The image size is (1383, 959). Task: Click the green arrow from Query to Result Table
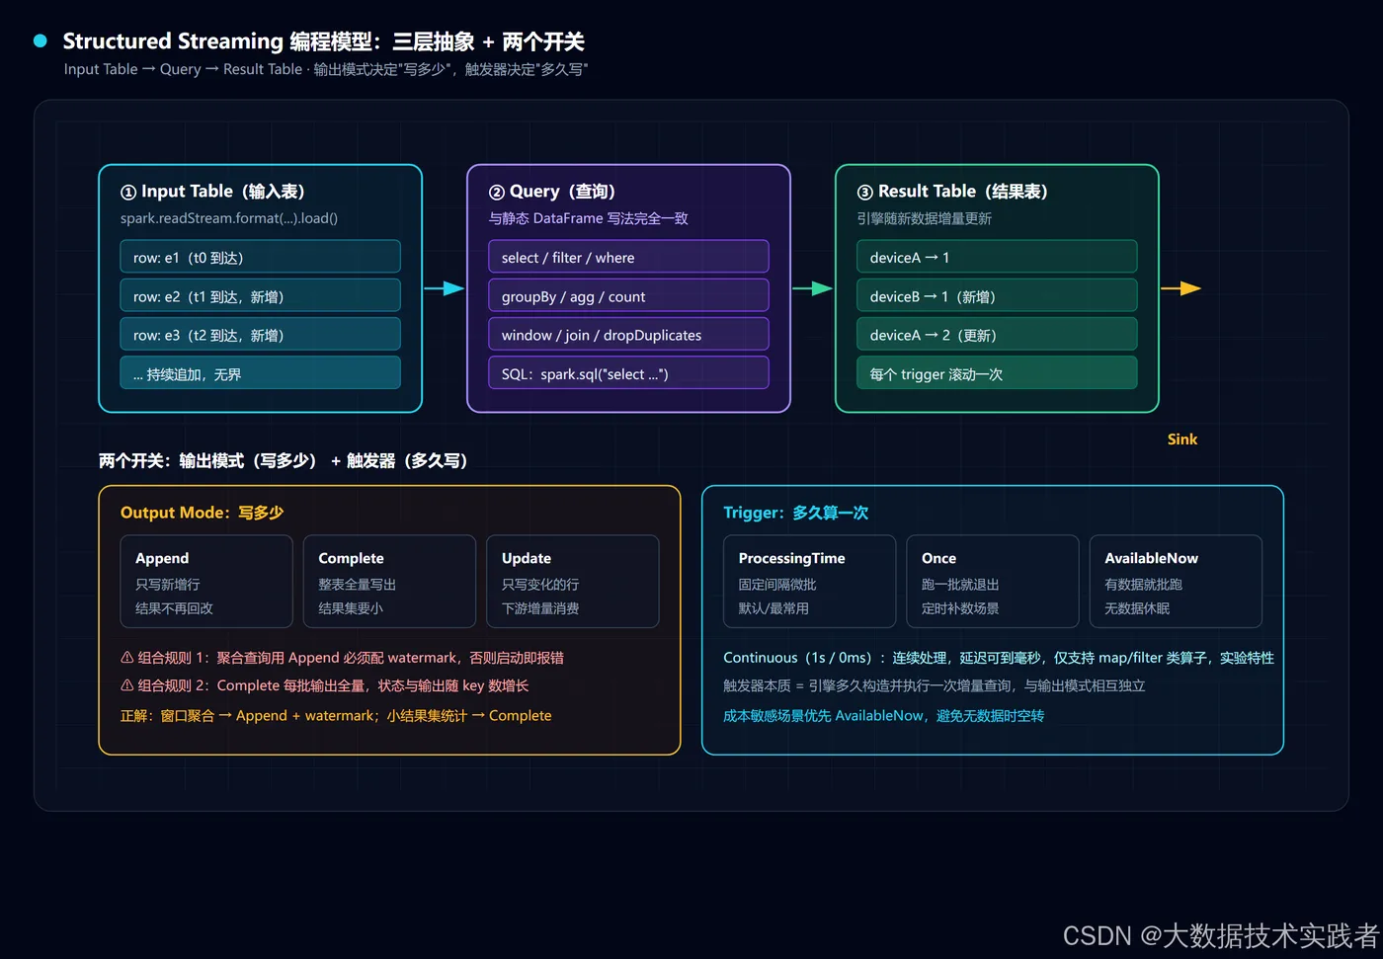[812, 288]
